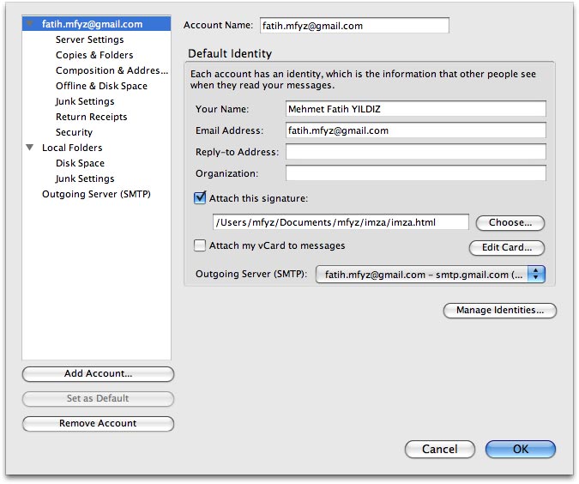Click in the Reply-to Address field

pos(415,152)
